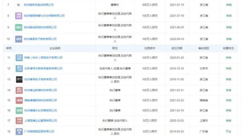Select the date 2020-01-20

tap(177, 57)
